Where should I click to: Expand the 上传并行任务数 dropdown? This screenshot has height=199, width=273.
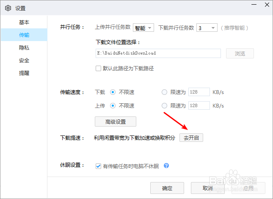coord(143,28)
